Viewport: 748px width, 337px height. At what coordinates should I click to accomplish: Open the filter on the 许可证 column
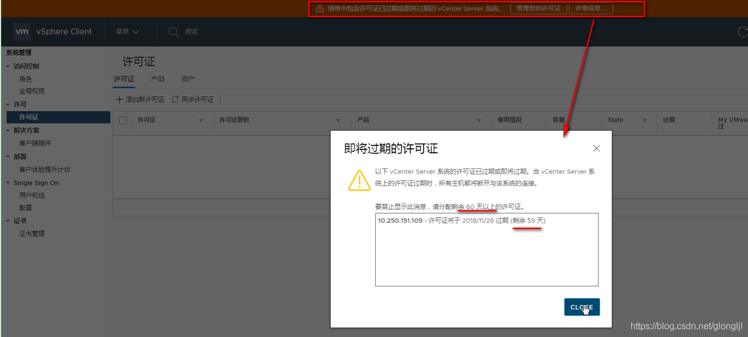pos(201,121)
